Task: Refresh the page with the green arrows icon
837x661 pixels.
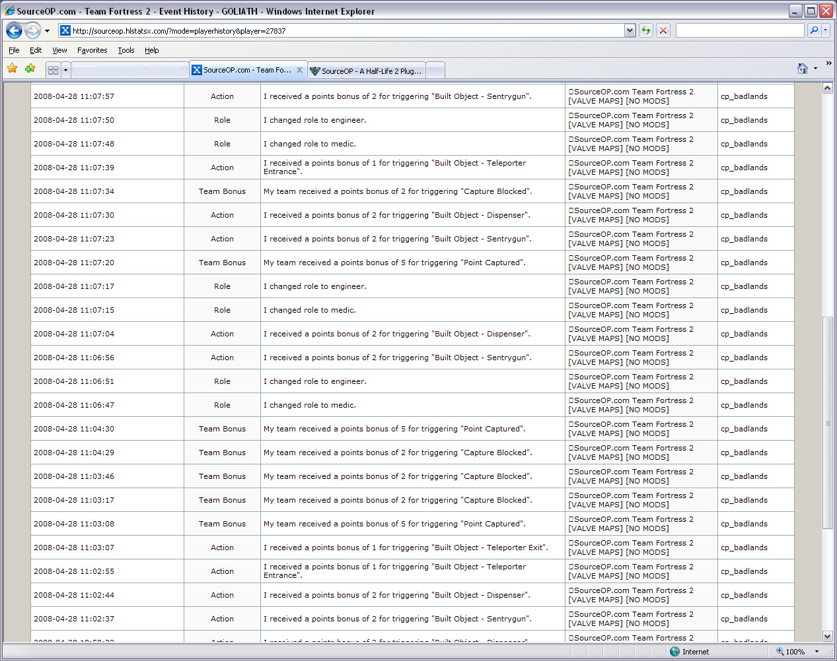Action: click(x=646, y=30)
